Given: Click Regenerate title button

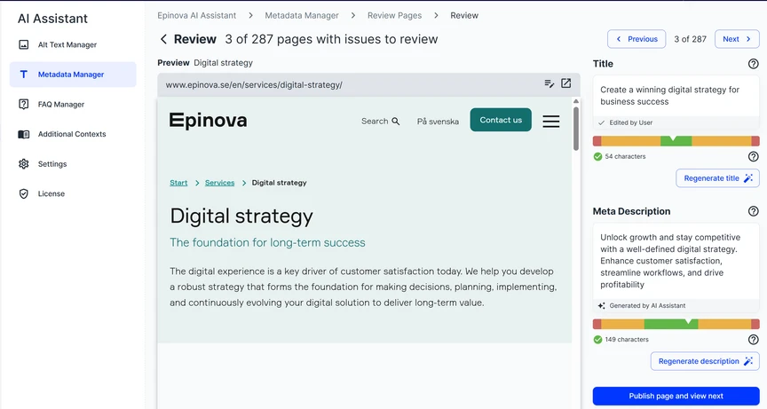Looking at the screenshot, I should (717, 178).
